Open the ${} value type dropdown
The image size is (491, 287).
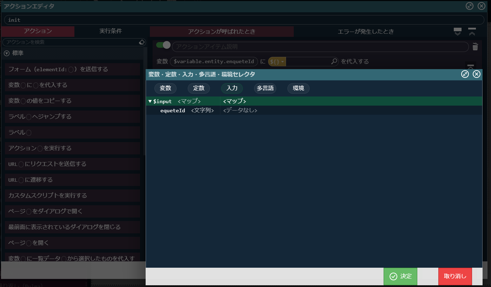coord(277,61)
